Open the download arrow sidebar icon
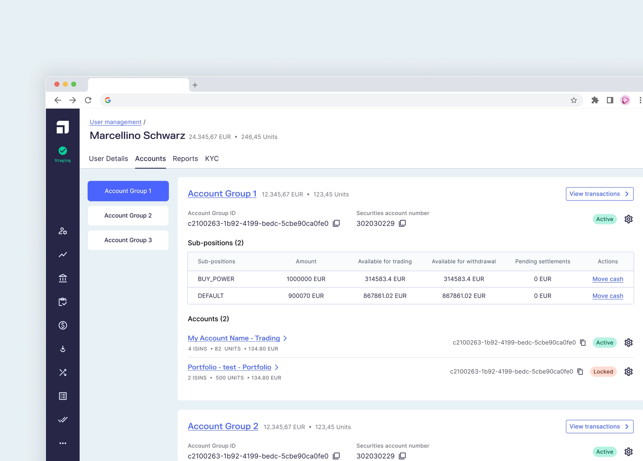Viewport: 643px width, 461px height. click(63, 349)
